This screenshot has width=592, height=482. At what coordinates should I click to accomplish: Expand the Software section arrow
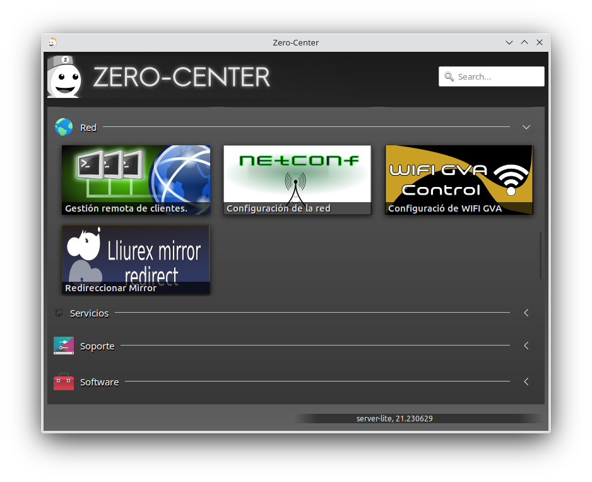[x=526, y=382]
